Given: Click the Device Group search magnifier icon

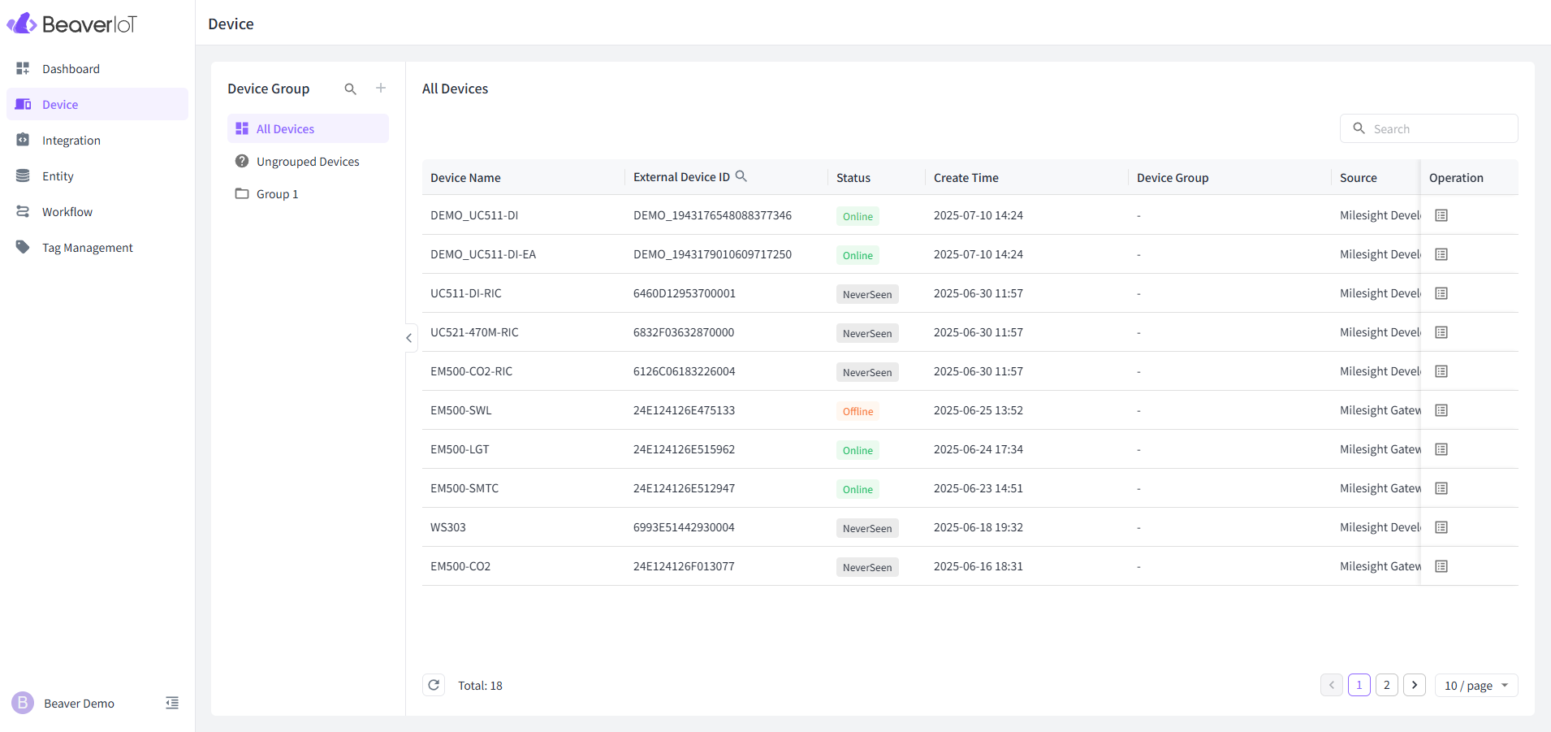Looking at the screenshot, I should (x=350, y=89).
